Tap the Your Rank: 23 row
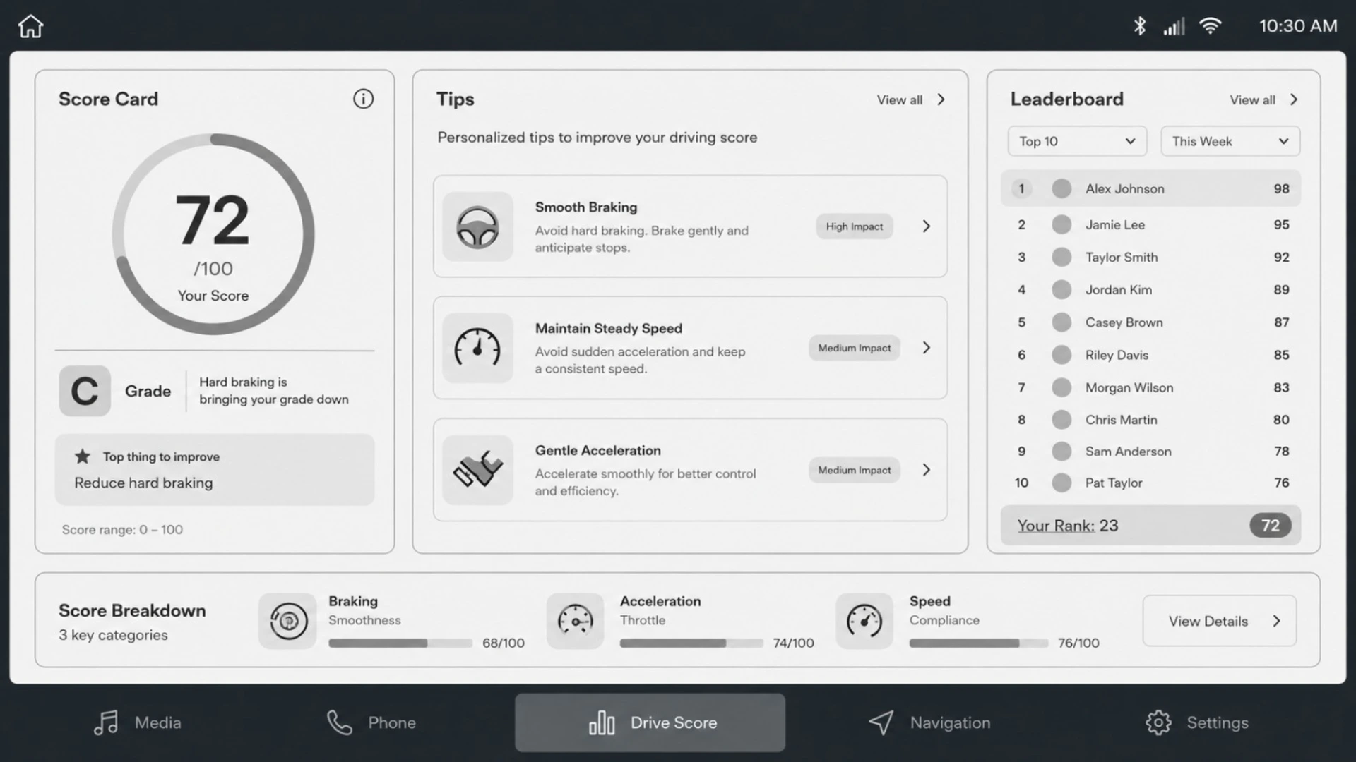Viewport: 1356px width, 762px height. pos(1150,525)
